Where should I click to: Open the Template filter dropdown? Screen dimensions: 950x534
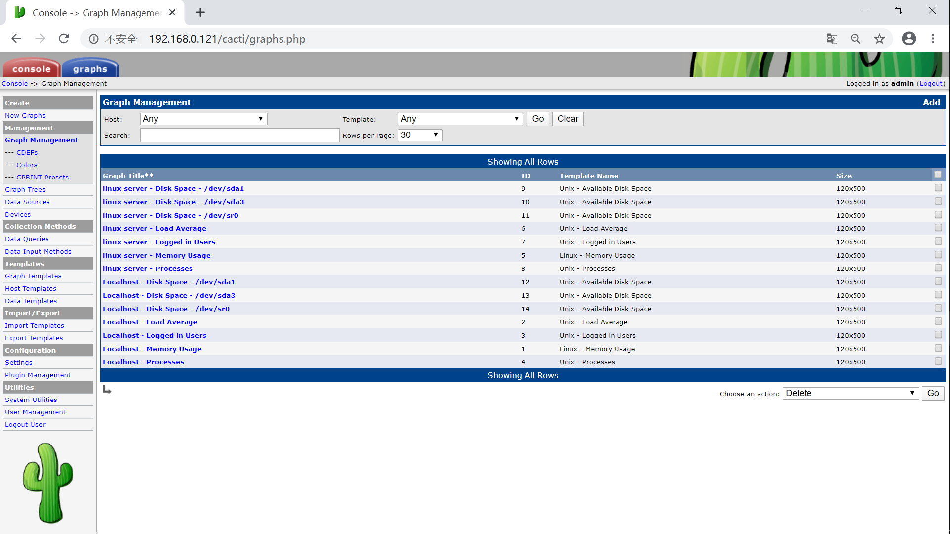(x=460, y=119)
